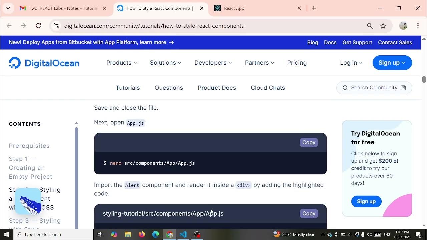
Task: Open Task View in the taskbar
Action: pos(100,234)
